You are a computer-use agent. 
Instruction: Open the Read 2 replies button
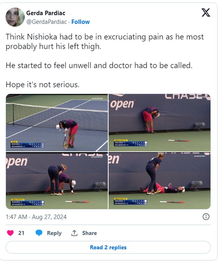[x=108, y=247]
